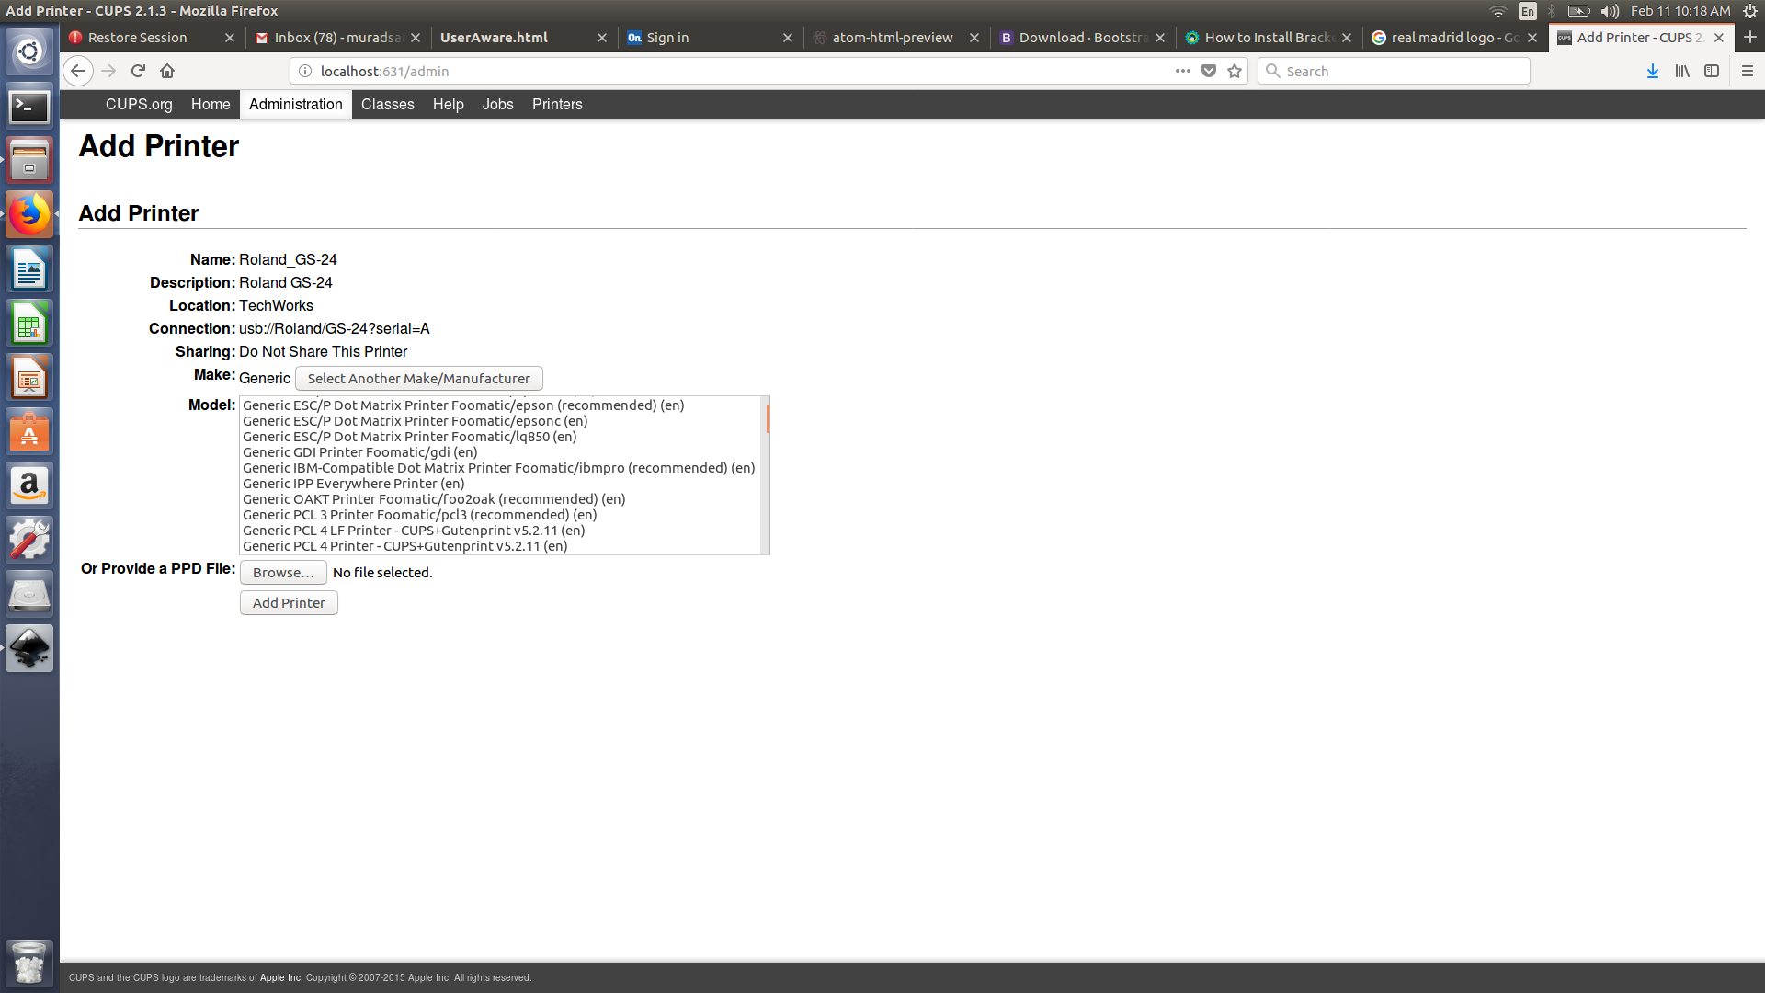Open LibreOffice Calc from dock
Screen dimensions: 1765x993
(29, 325)
